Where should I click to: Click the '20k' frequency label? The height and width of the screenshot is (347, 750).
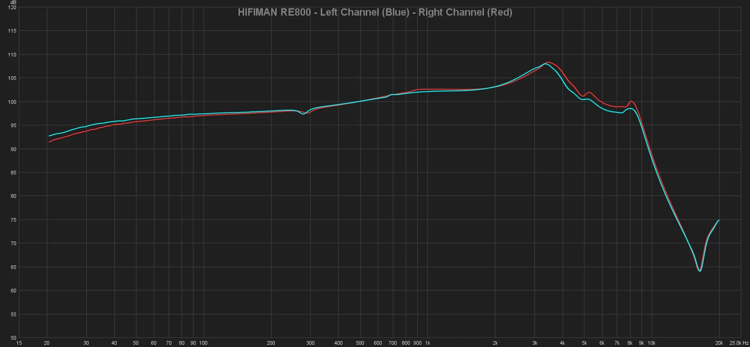(x=719, y=343)
